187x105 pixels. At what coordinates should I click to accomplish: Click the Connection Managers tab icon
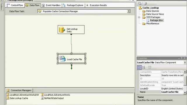8,90
